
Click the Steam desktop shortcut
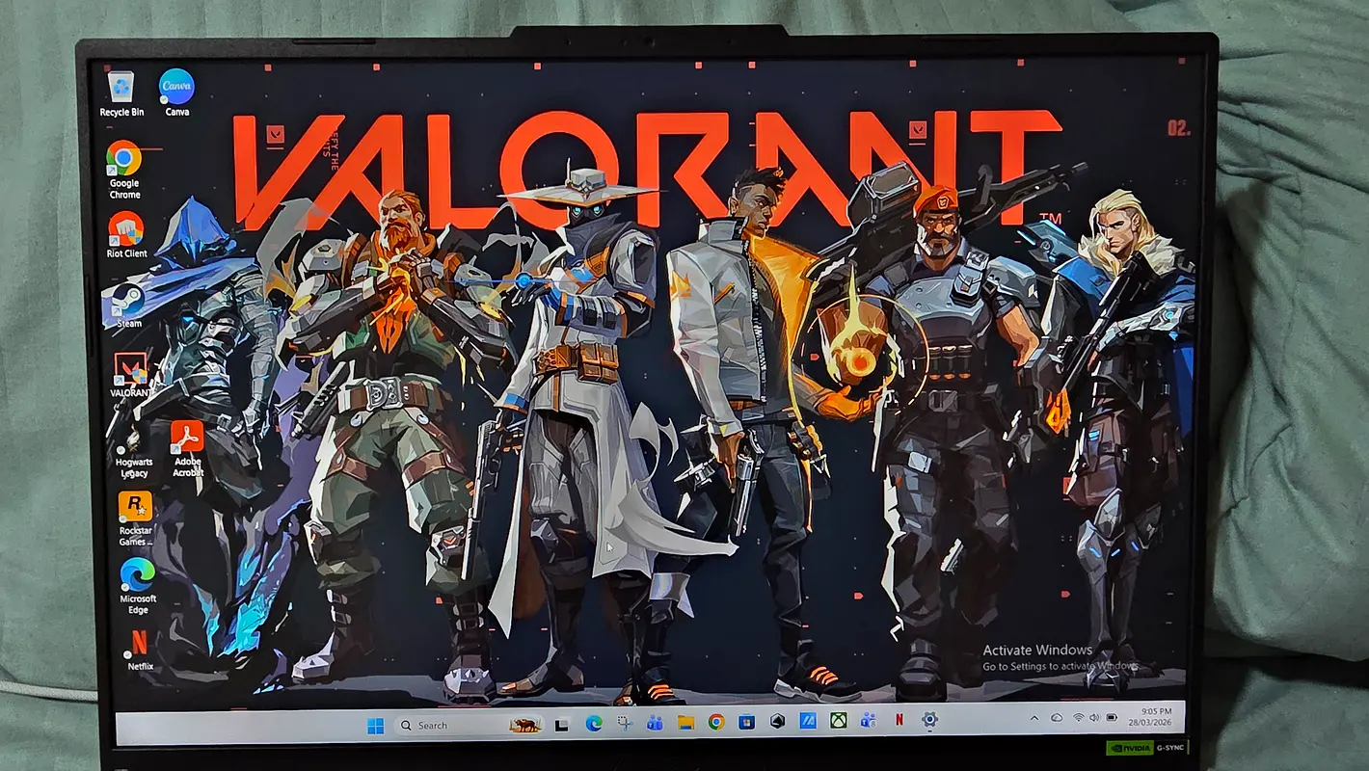point(127,300)
